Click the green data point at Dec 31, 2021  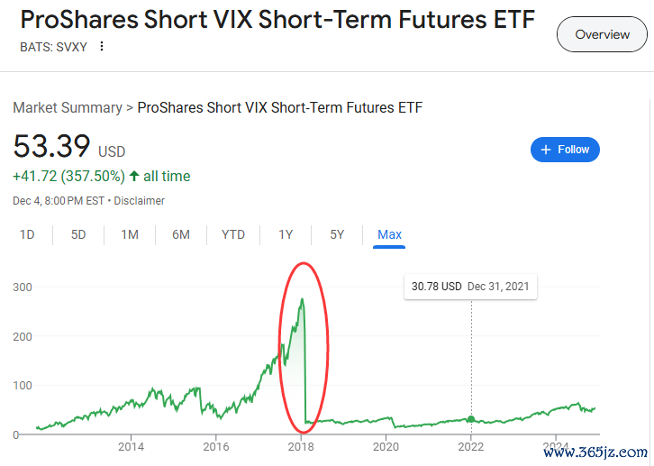pyautogui.click(x=471, y=419)
